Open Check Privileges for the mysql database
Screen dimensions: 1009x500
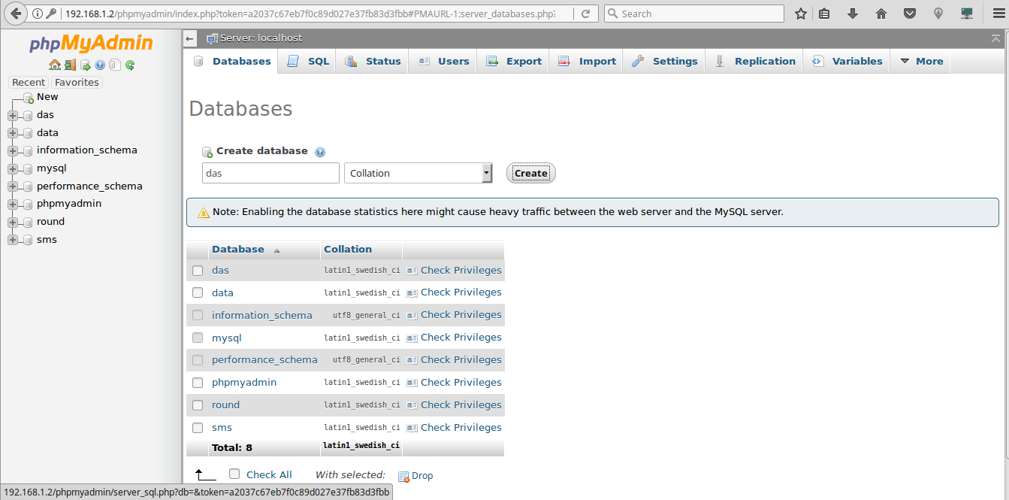[461, 337]
